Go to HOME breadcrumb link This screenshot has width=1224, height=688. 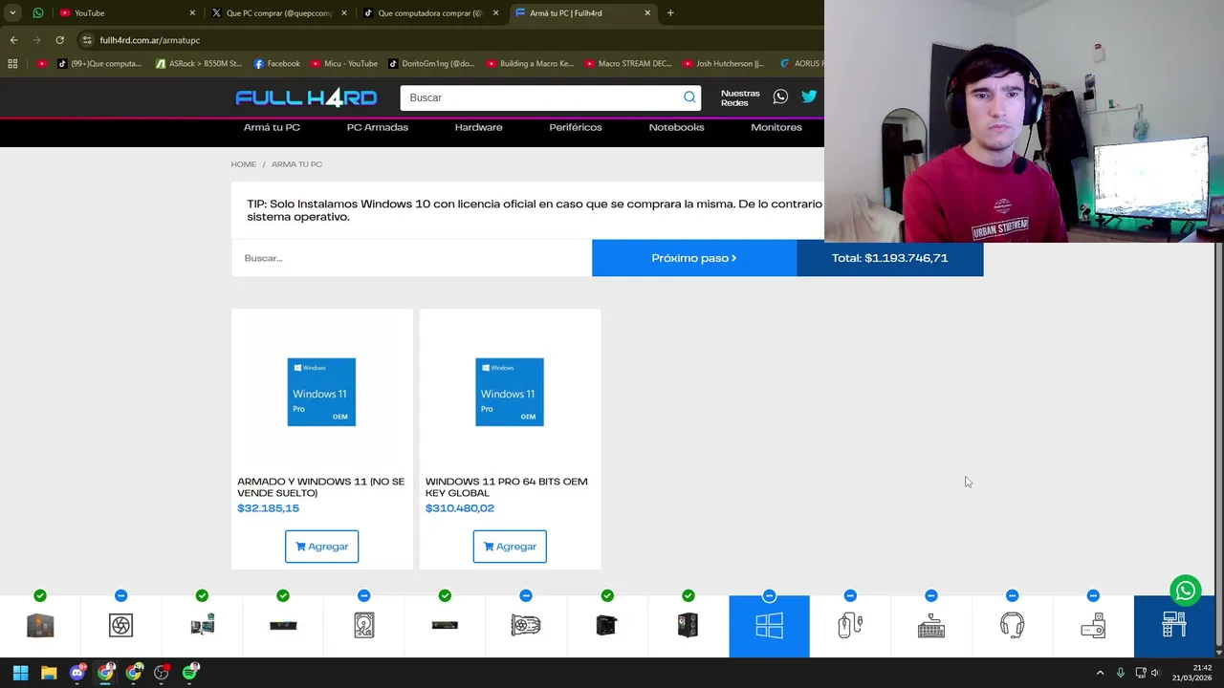tap(243, 164)
